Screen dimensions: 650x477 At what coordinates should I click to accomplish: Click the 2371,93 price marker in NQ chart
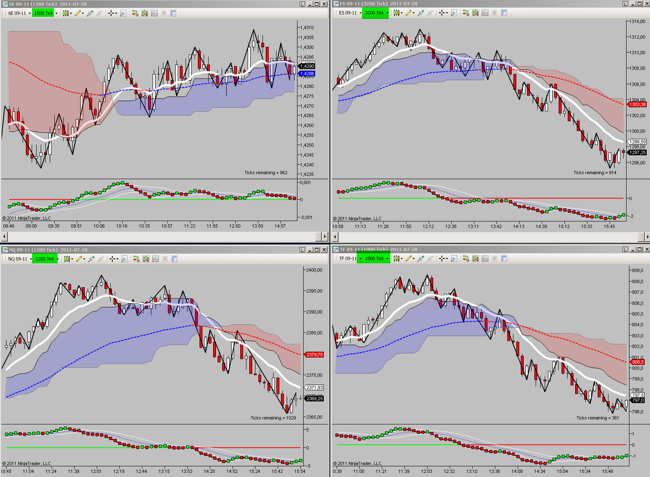tap(314, 387)
